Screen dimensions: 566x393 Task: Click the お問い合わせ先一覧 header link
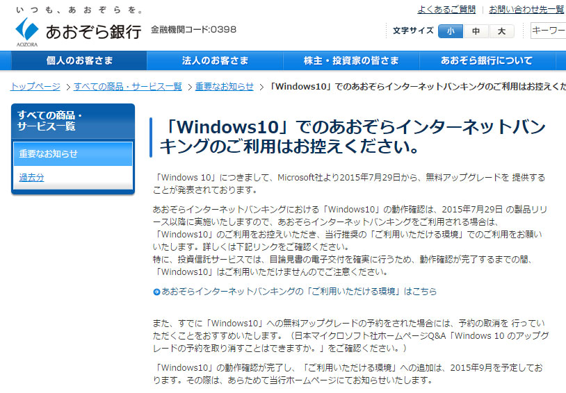click(526, 10)
